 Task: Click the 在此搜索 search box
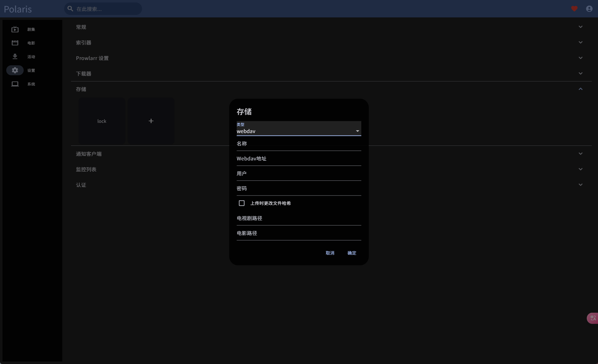point(103,9)
